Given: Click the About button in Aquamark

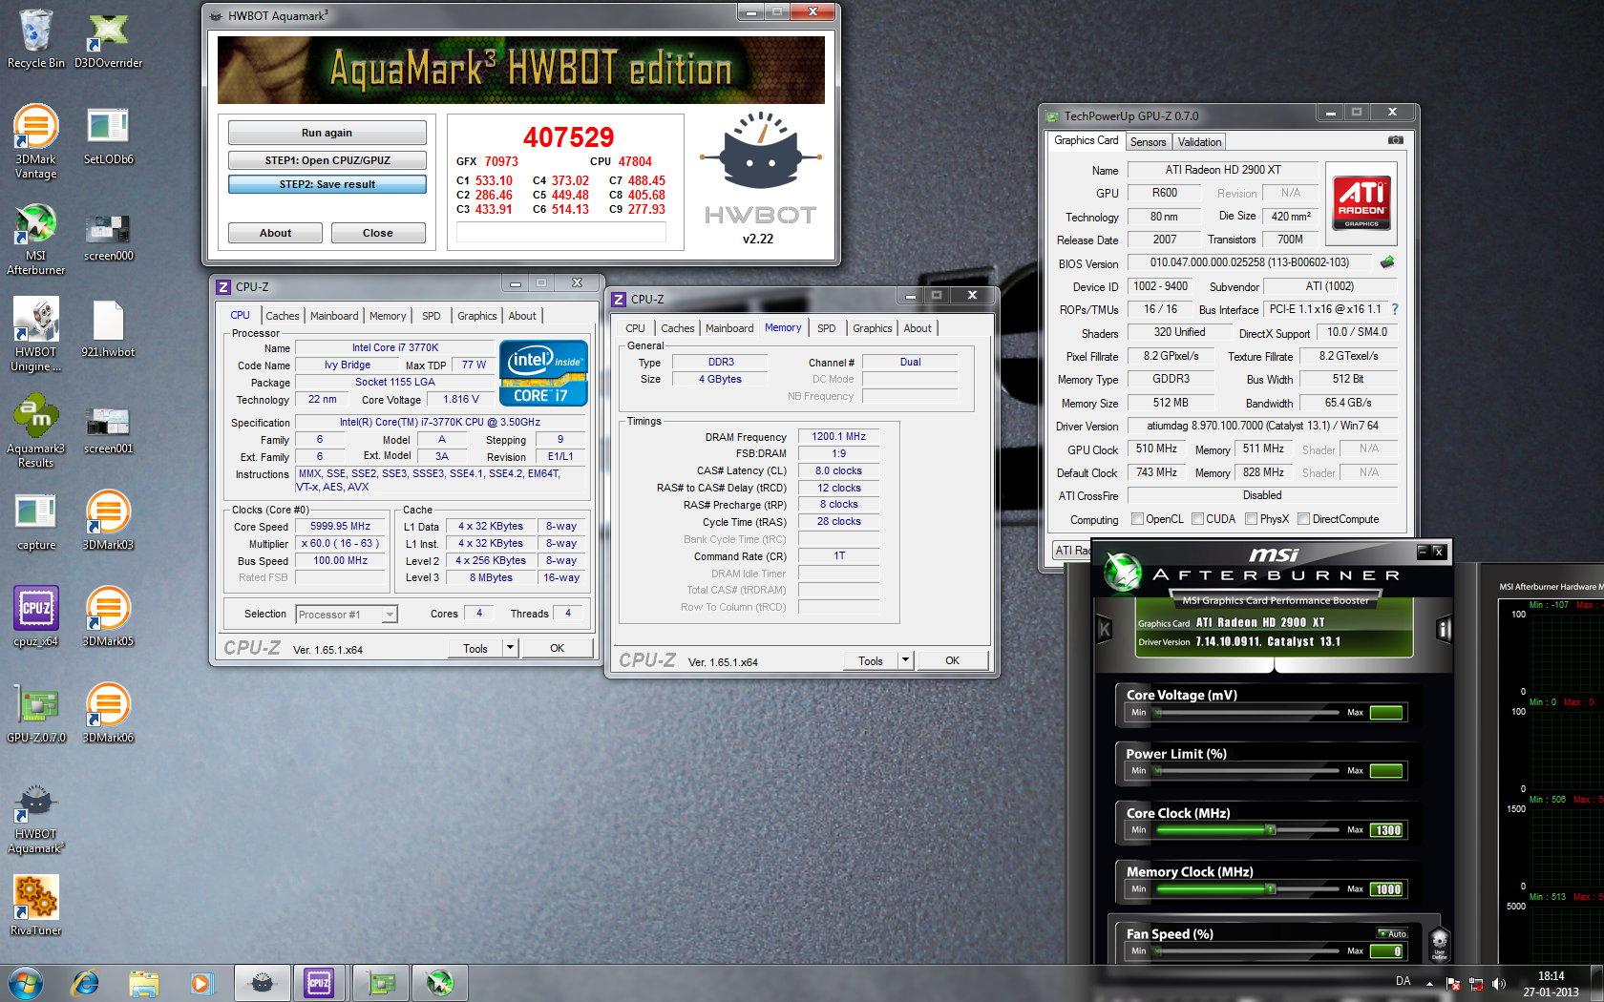Looking at the screenshot, I should click(x=275, y=233).
